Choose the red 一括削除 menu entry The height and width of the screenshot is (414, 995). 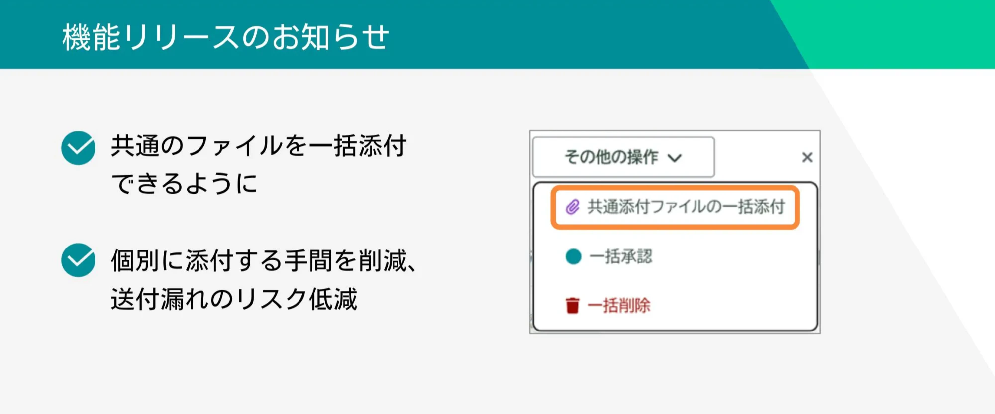coord(619,305)
